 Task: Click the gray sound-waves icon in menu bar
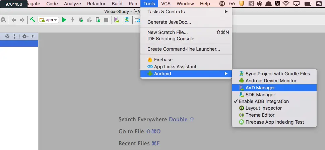pyautogui.click(x=251, y=4)
